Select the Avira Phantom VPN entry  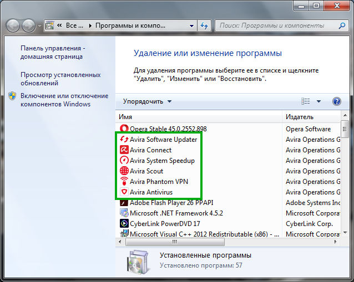(x=159, y=182)
